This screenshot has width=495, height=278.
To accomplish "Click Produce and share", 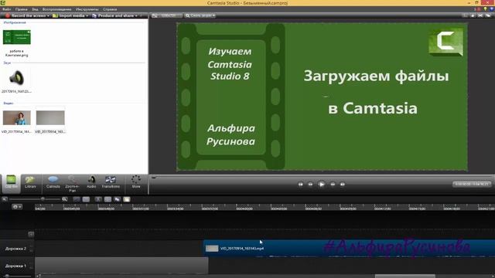I will coord(113,15).
